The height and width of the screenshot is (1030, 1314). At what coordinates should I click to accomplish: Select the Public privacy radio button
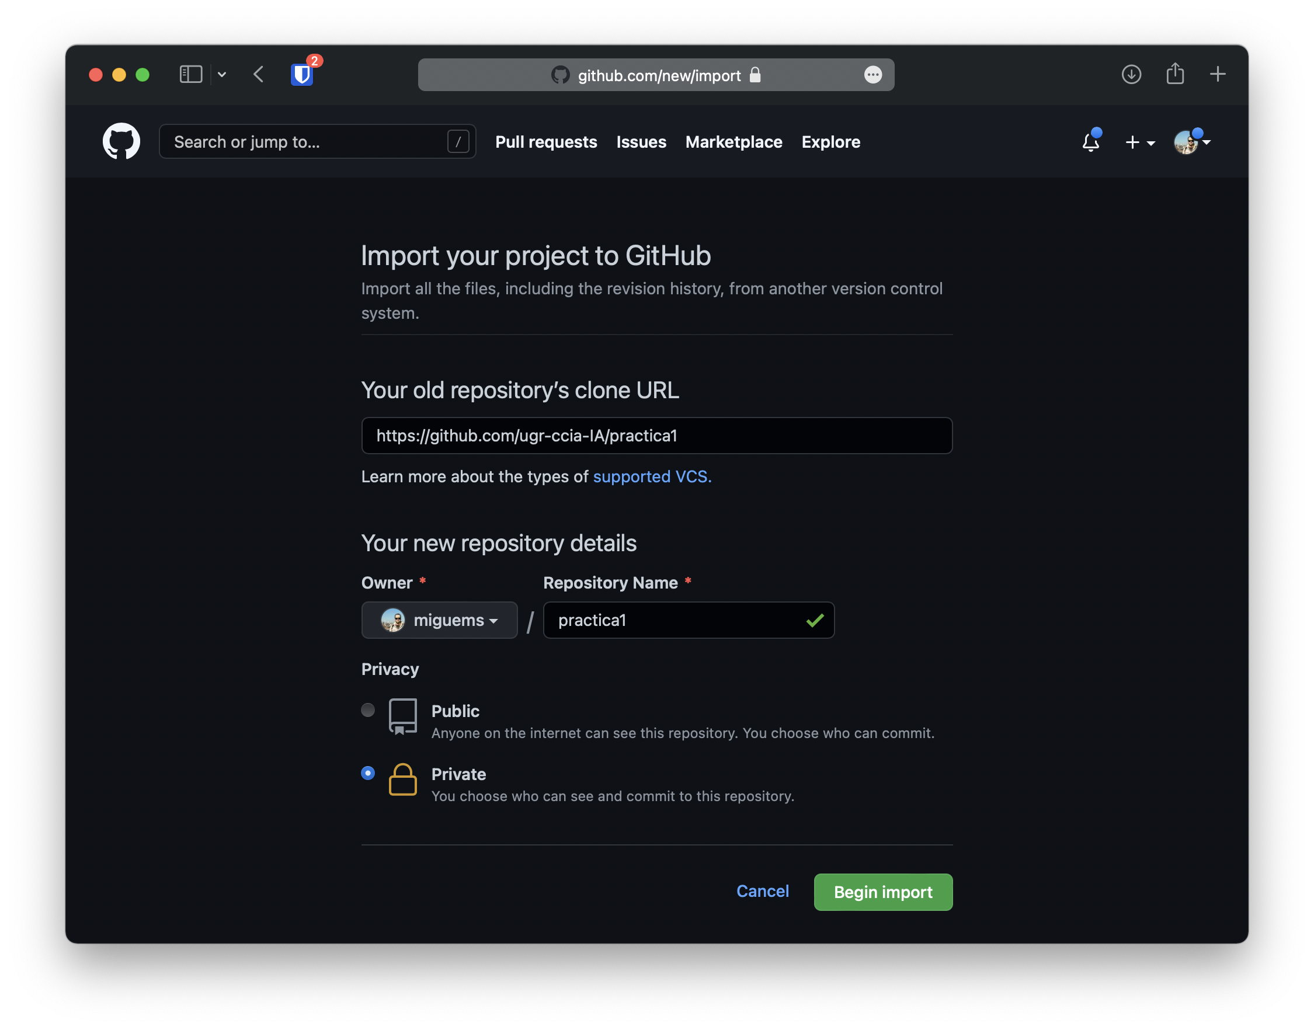point(368,710)
